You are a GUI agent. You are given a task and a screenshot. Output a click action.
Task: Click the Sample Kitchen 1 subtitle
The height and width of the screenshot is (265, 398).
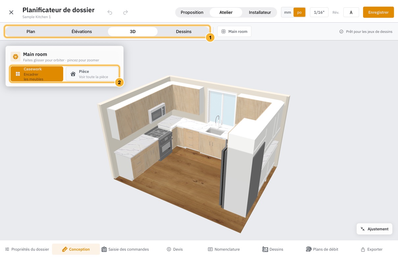pyautogui.click(x=37, y=17)
